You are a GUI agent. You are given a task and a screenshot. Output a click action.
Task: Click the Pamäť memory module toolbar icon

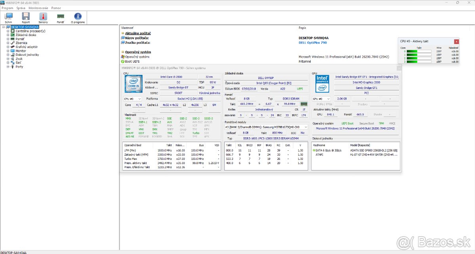pos(61,17)
